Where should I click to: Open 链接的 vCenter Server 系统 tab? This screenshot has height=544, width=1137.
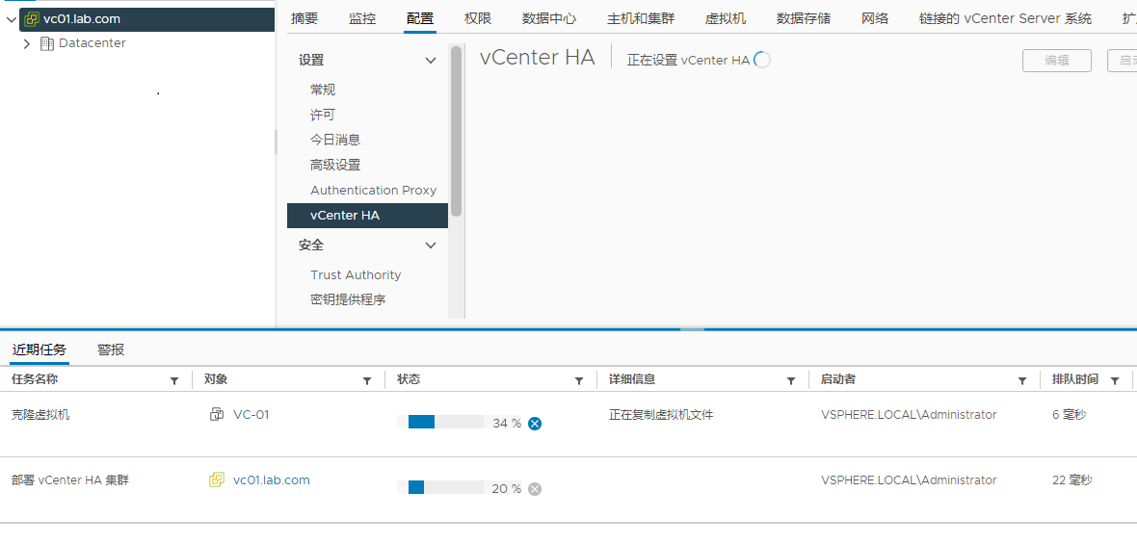[1005, 19]
